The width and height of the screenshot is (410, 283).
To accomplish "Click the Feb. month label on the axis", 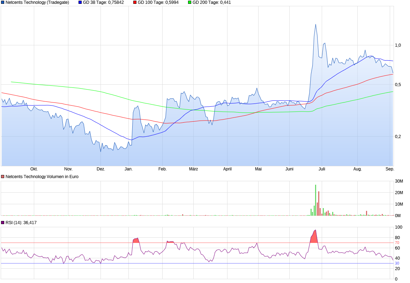I will [162, 169].
